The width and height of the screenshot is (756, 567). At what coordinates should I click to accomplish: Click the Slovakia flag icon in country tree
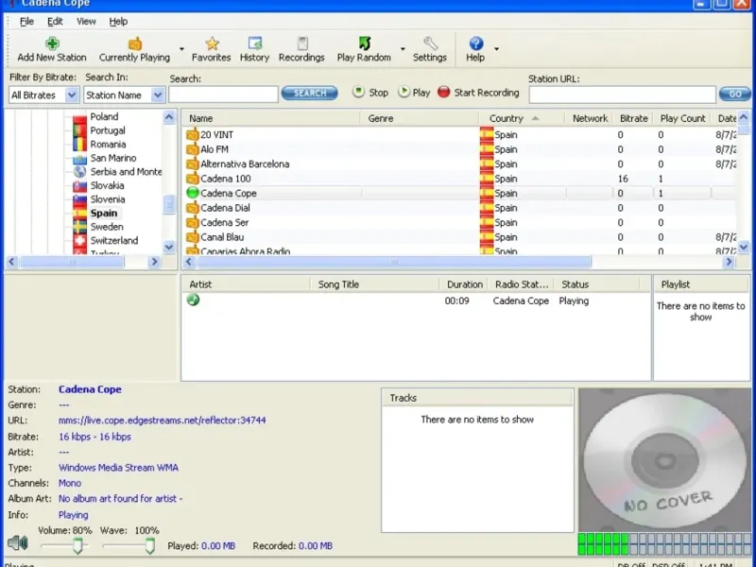point(79,185)
